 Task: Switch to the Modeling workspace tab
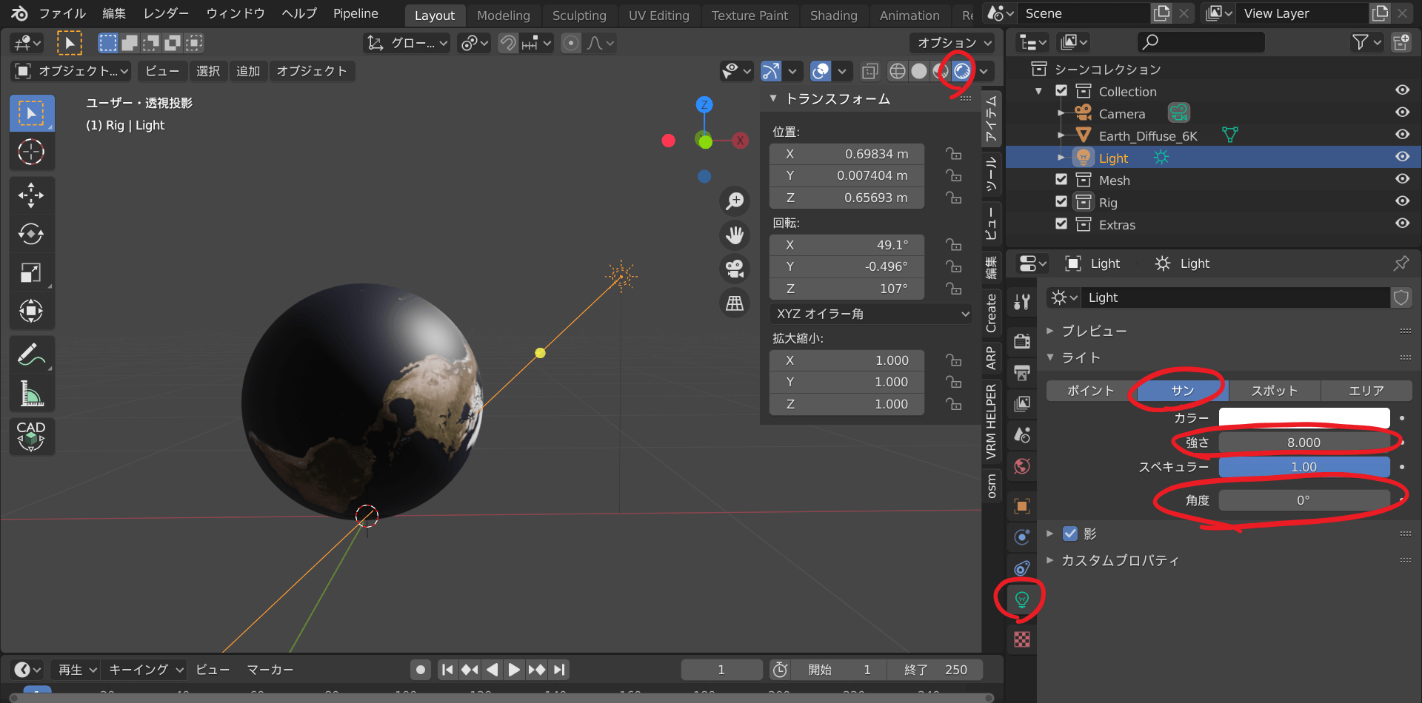point(504,16)
